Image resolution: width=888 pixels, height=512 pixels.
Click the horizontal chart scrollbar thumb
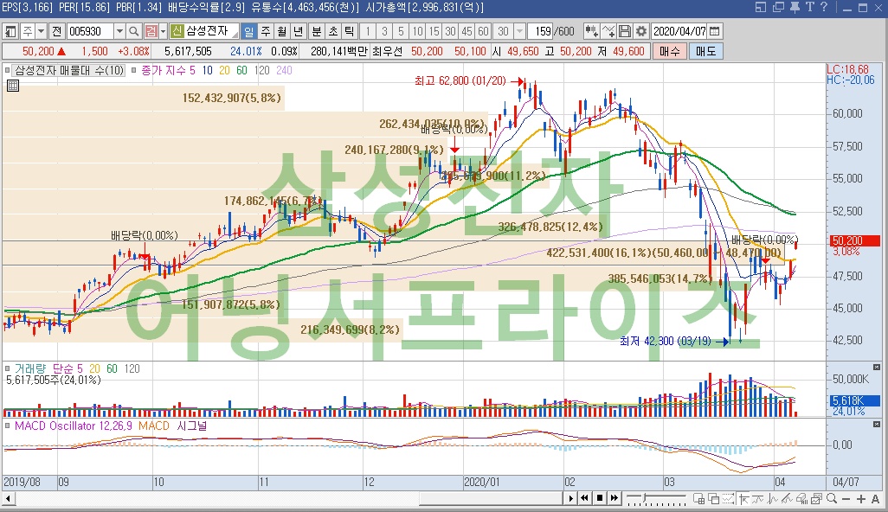[491, 498]
